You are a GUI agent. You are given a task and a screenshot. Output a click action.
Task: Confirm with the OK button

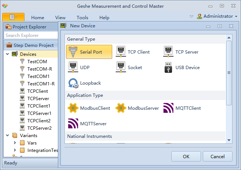pyautogui.click(x=186, y=156)
